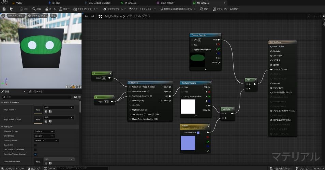Uncheck Cast Ray Traced Shadows
This screenshot has height=170, width=325.
point(35,154)
